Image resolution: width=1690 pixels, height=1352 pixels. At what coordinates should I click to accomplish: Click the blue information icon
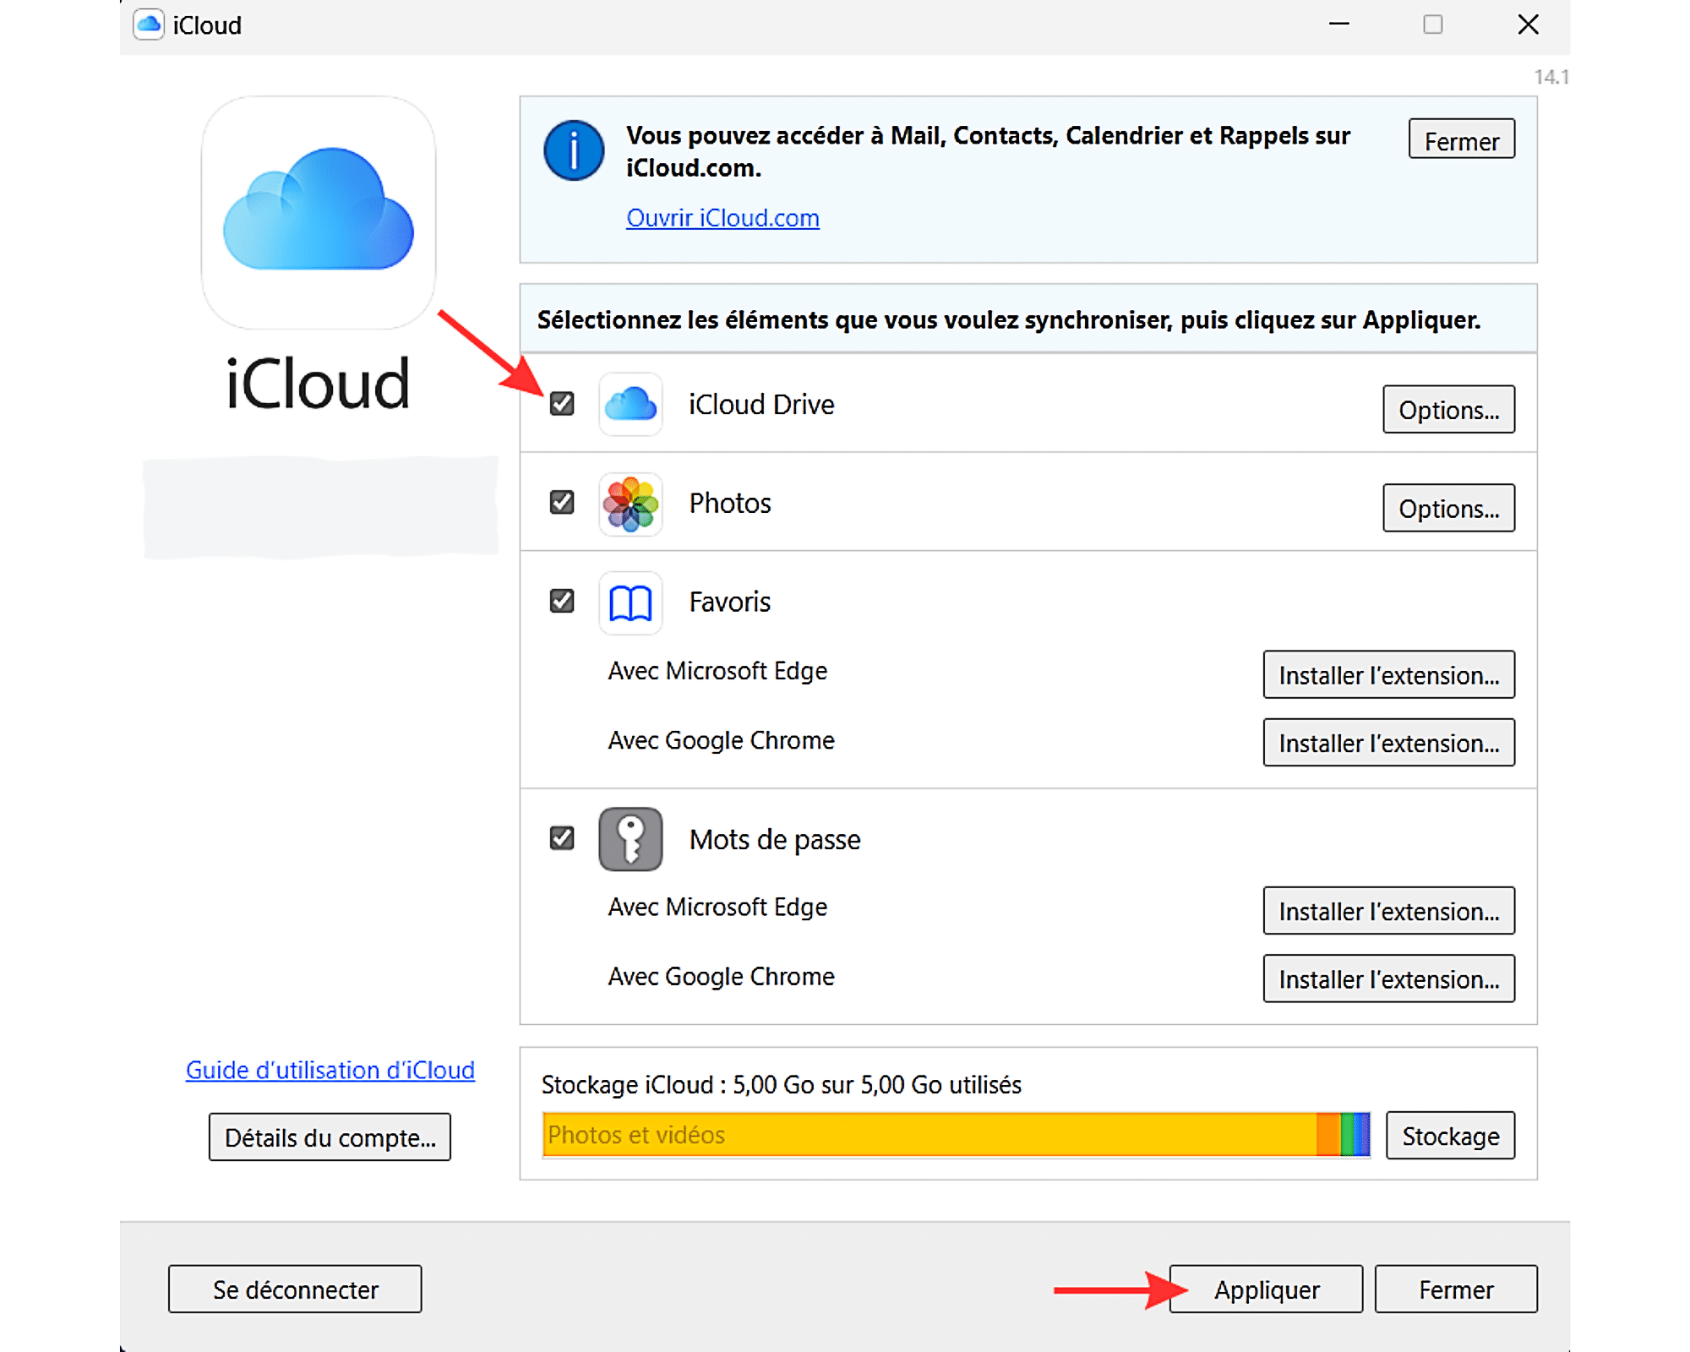pos(574,151)
